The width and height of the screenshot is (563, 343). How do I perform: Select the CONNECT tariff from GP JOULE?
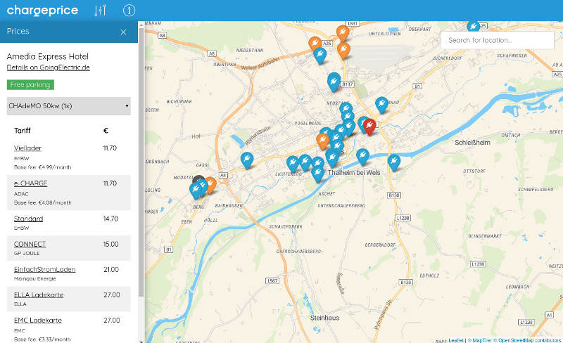(x=30, y=244)
